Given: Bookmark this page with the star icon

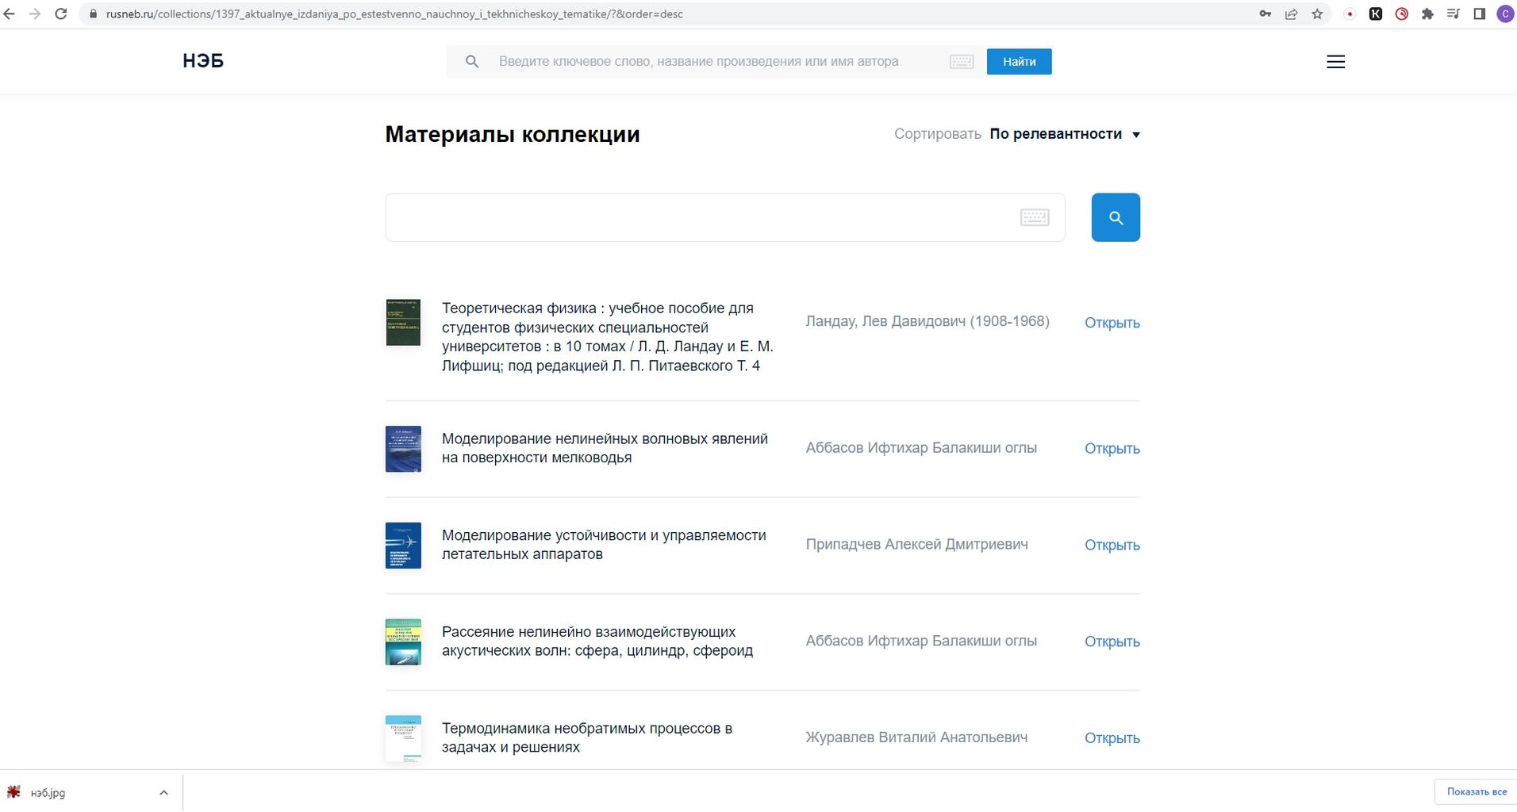Looking at the screenshot, I should [x=1317, y=13].
